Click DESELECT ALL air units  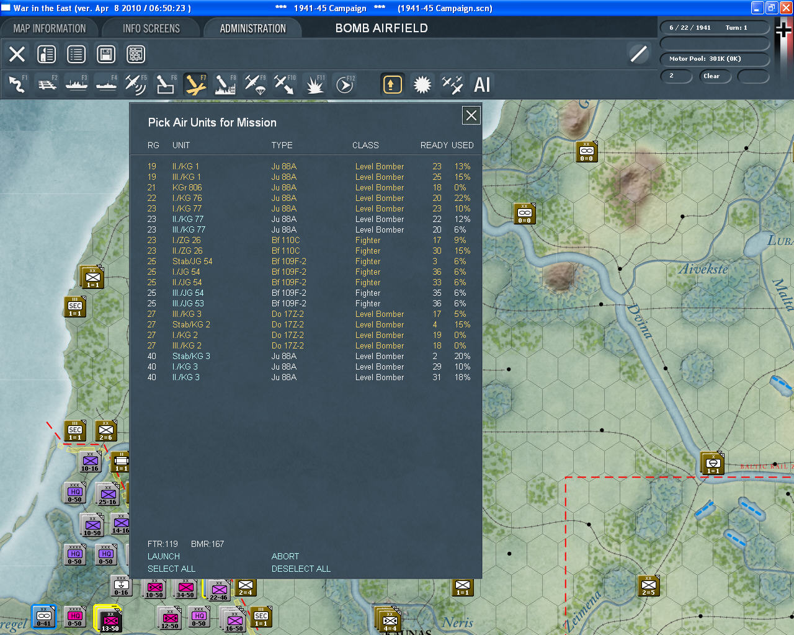coord(301,569)
